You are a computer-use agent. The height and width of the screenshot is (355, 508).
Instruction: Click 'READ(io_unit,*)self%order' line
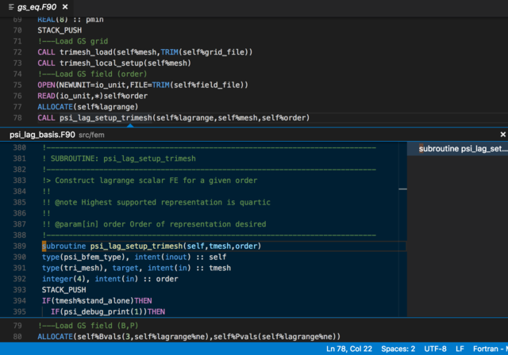93,96
